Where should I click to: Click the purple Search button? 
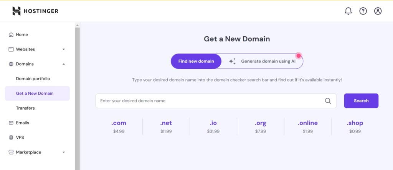361,101
